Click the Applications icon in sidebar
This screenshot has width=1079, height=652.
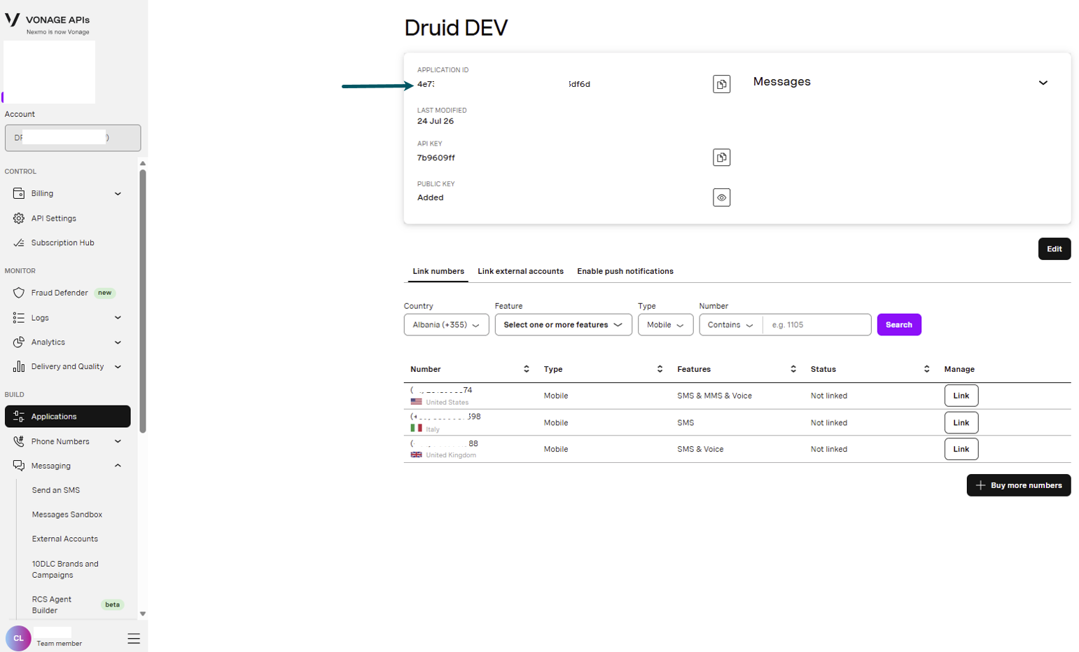pos(19,417)
